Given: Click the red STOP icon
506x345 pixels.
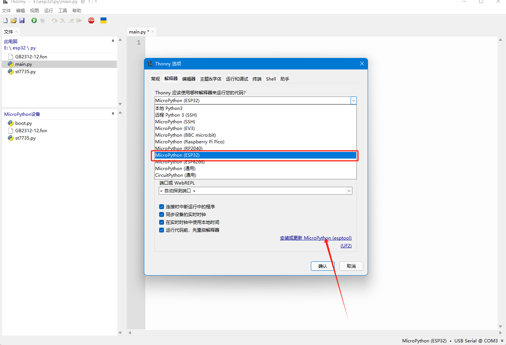Looking at the screenshot, I should coord(91,20).
